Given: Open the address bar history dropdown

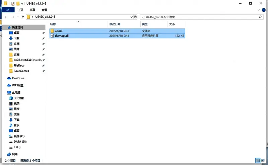Looking at the screenshot, I should (131, 17).
